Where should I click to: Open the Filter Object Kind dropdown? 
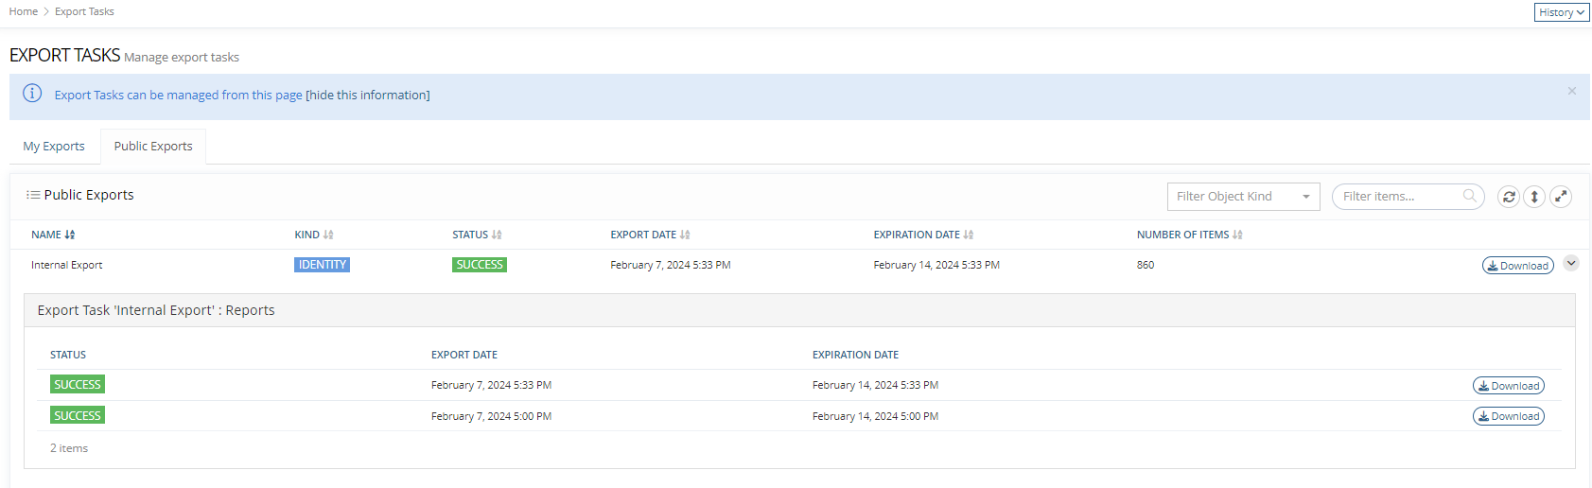[x=1243, y=197]
